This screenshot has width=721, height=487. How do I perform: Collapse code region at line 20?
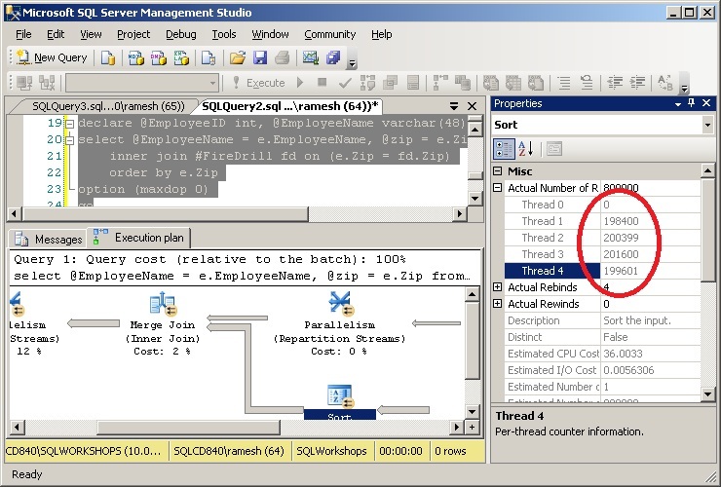click(x=69, y=140)
